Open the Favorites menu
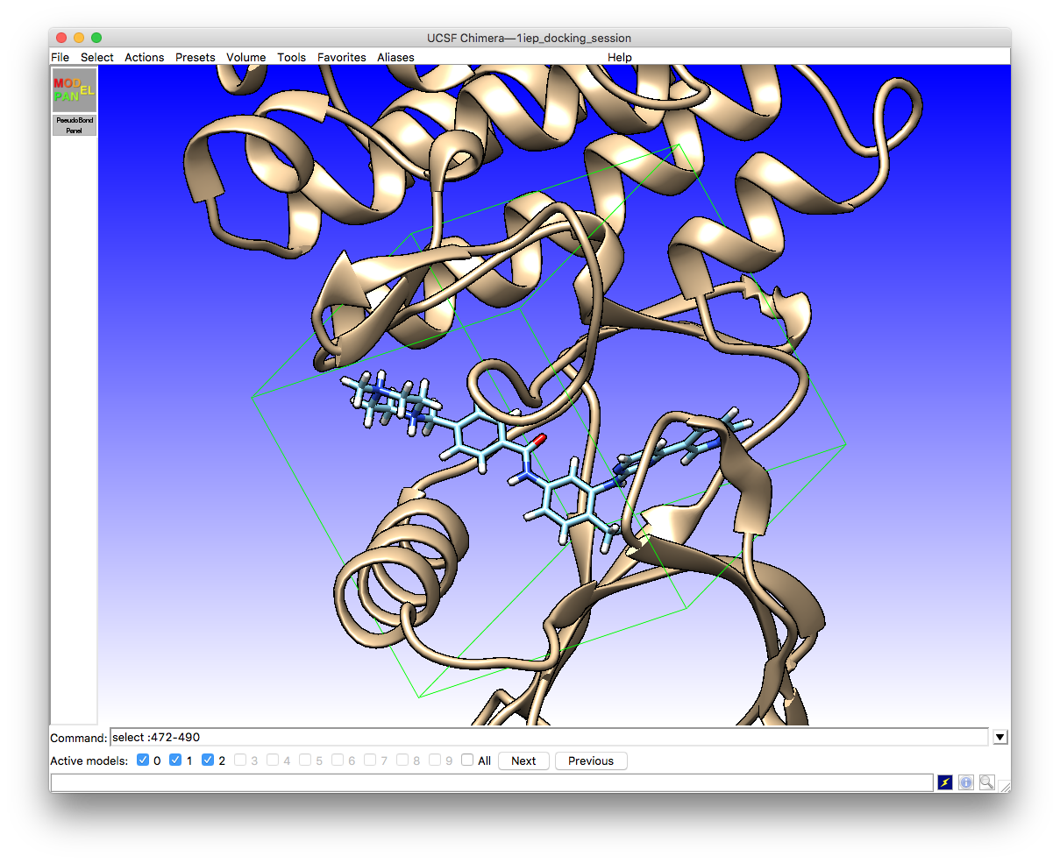 341,57
